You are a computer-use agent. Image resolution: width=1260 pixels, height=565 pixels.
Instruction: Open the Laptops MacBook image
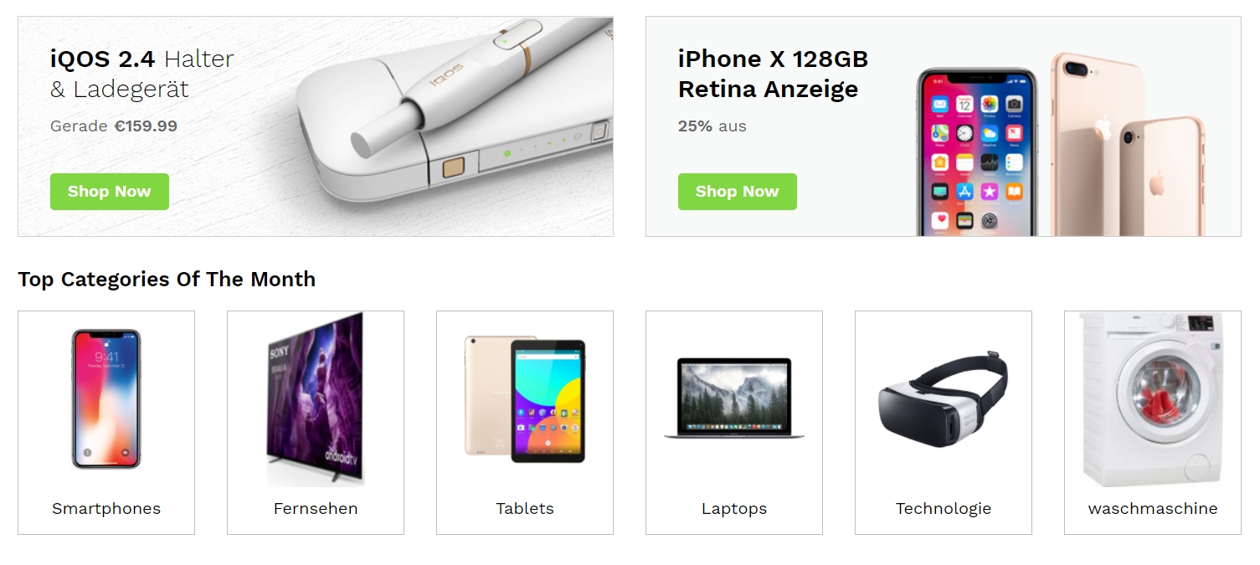(x=734, y=398)
